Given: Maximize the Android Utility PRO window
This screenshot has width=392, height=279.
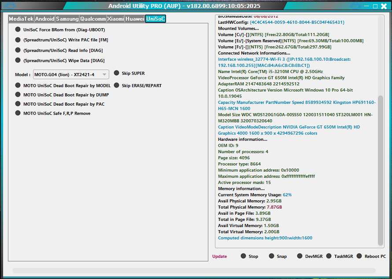Looking at the screenshot, I should [x=375, y=6].
